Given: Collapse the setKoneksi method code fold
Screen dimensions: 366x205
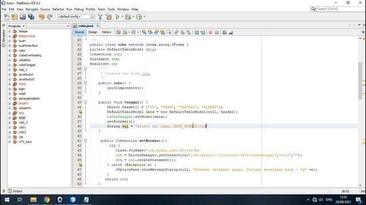Looking at the screenshot, I should [85, 141].
